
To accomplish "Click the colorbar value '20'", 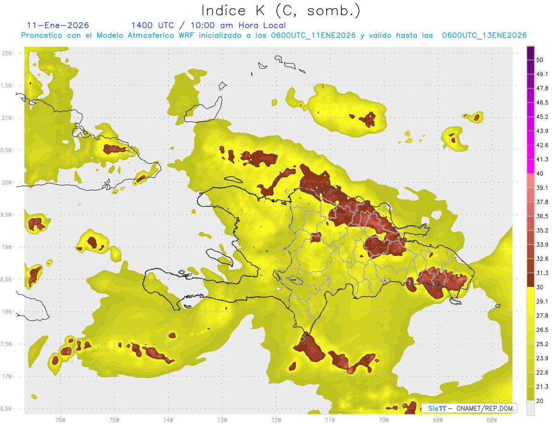I will coord(540,401).
